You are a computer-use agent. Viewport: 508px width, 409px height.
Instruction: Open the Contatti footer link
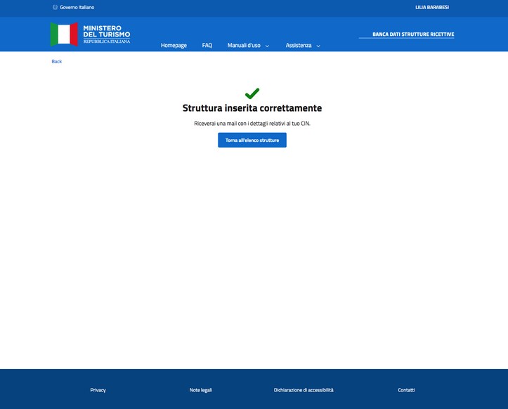pos(406,390)
